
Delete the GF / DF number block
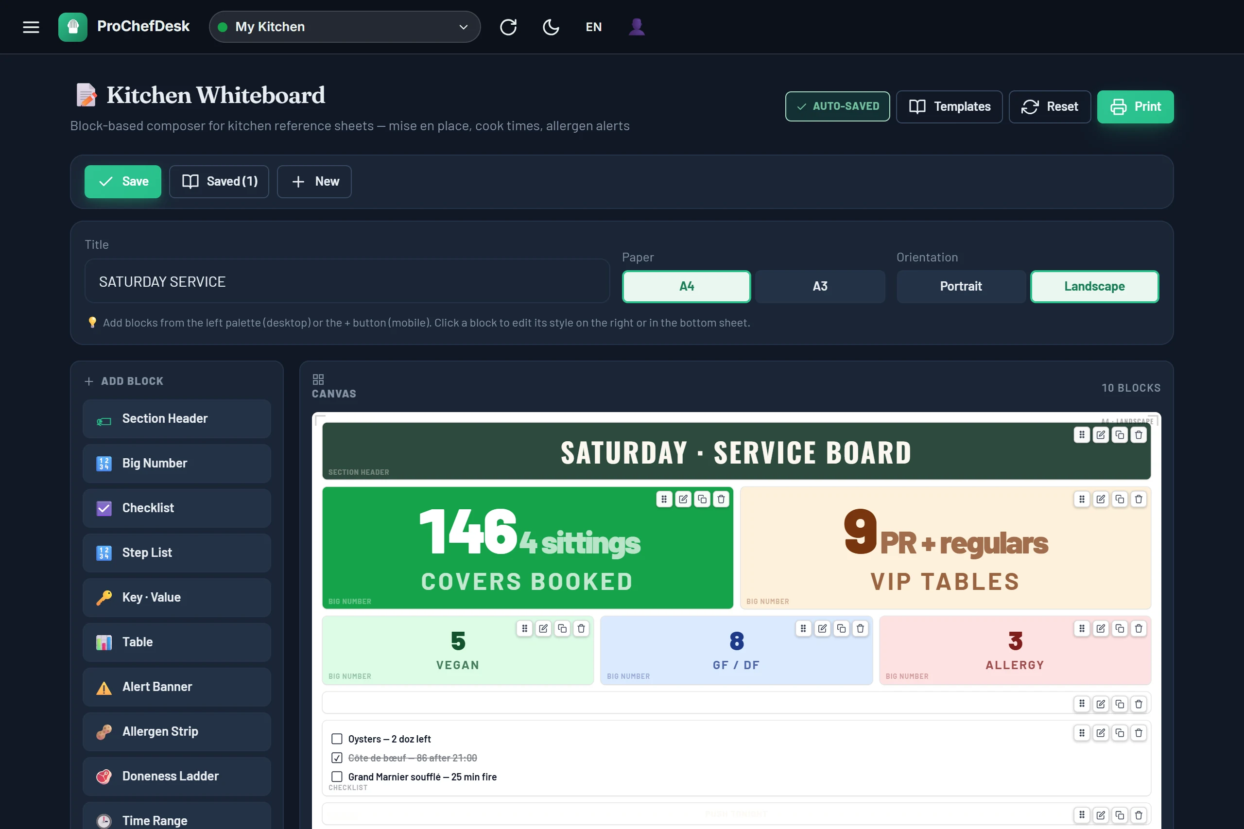[861, 629]
